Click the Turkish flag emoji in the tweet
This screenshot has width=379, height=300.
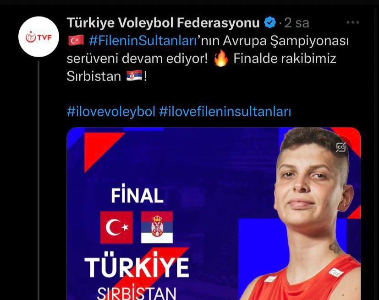tap(76, 41)
